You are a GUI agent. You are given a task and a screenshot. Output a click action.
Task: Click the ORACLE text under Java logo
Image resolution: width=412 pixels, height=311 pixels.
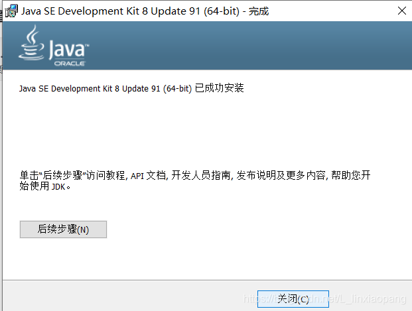(70, 63)
